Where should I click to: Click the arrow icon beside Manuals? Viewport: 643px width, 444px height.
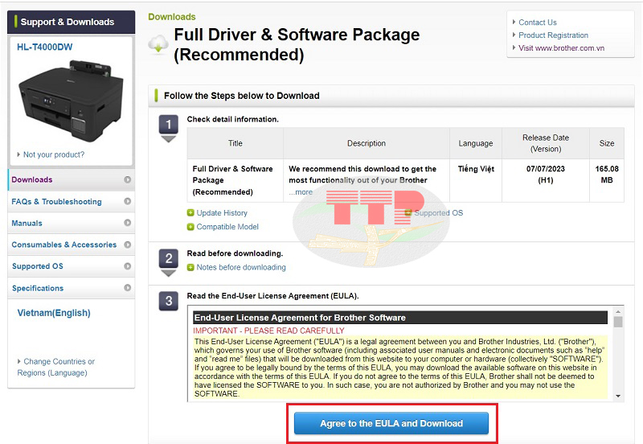[128, 223]
